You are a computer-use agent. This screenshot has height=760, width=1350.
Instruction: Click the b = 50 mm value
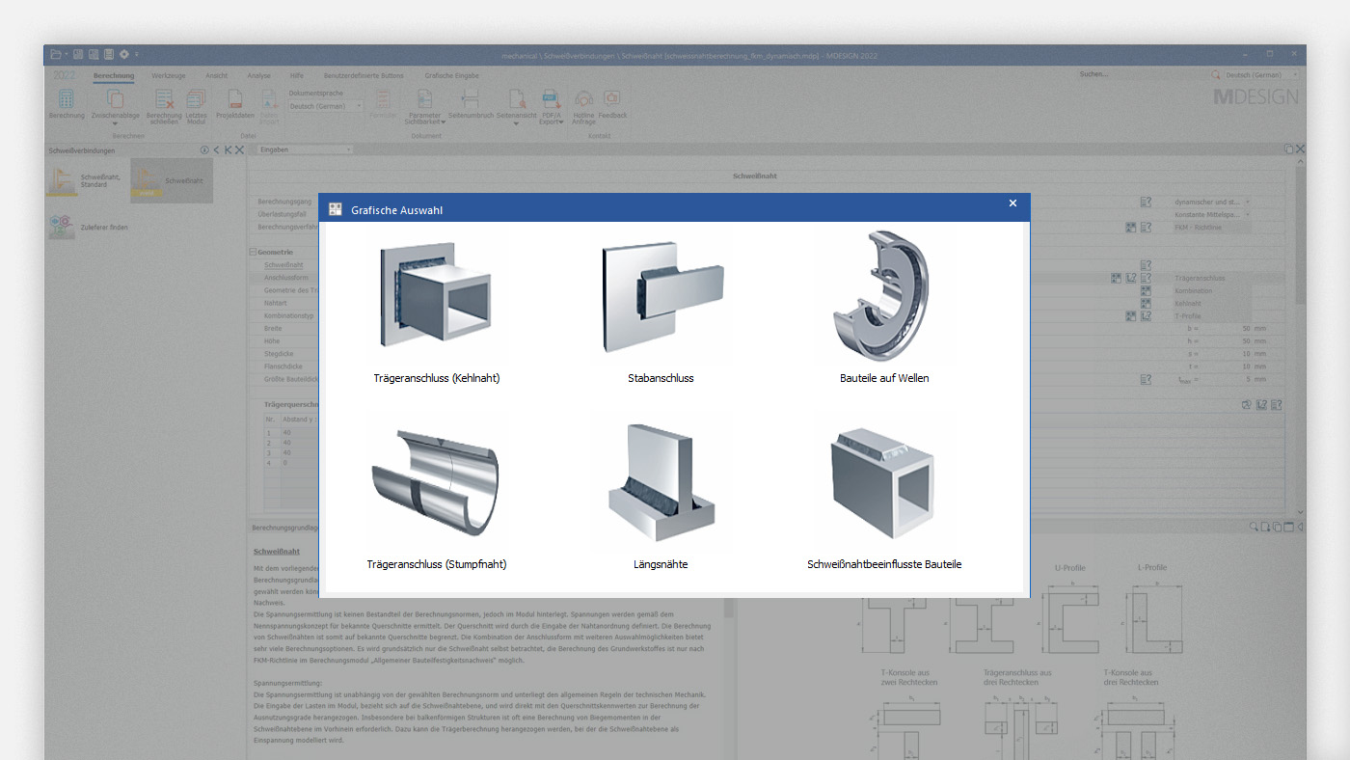point(1246,329)
